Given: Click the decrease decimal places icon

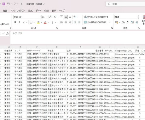Looking at the screenshot, I should tap(137, 22).
